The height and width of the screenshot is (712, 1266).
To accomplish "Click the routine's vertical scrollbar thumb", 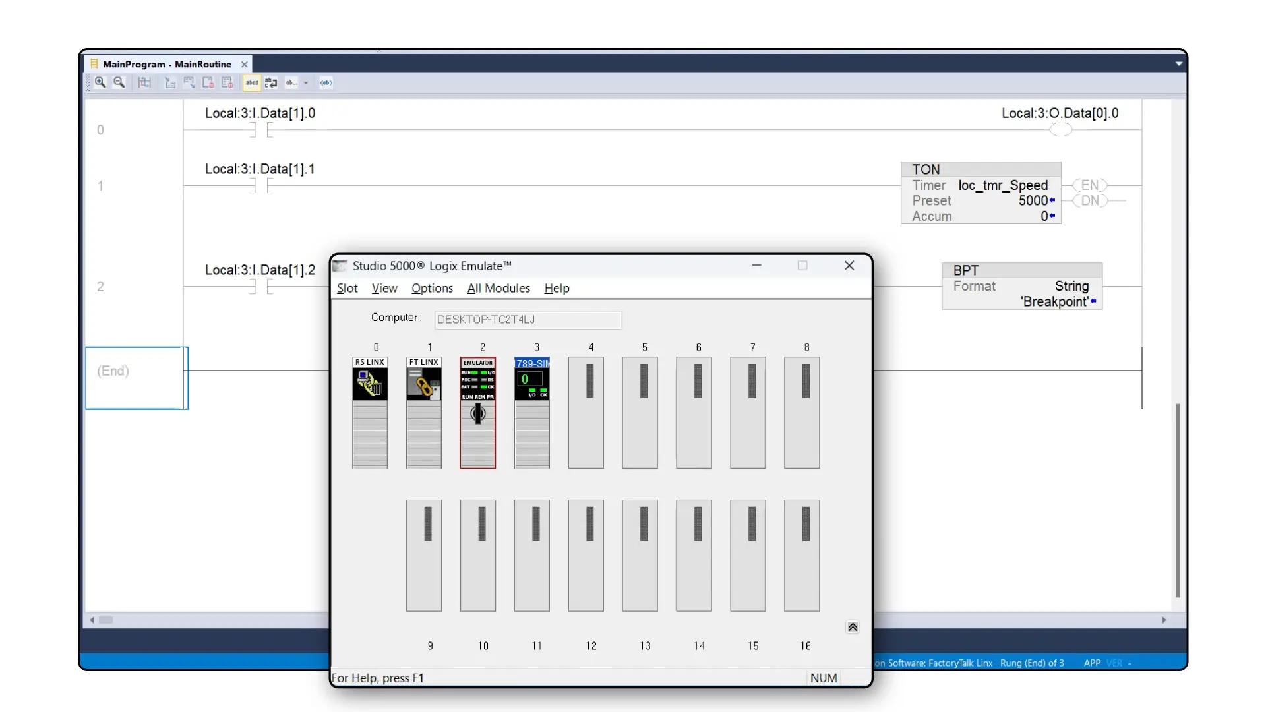I will tap(1178, 501).
